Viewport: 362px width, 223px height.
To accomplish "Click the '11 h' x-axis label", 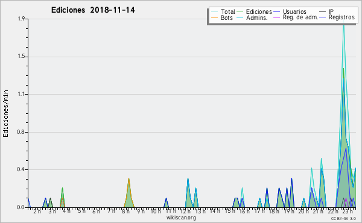I will pyautogui.click(x=171, y=211).
